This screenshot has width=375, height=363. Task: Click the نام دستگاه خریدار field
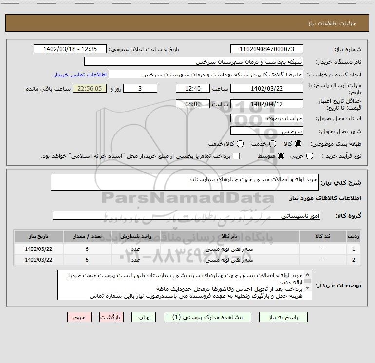point(194,62)
